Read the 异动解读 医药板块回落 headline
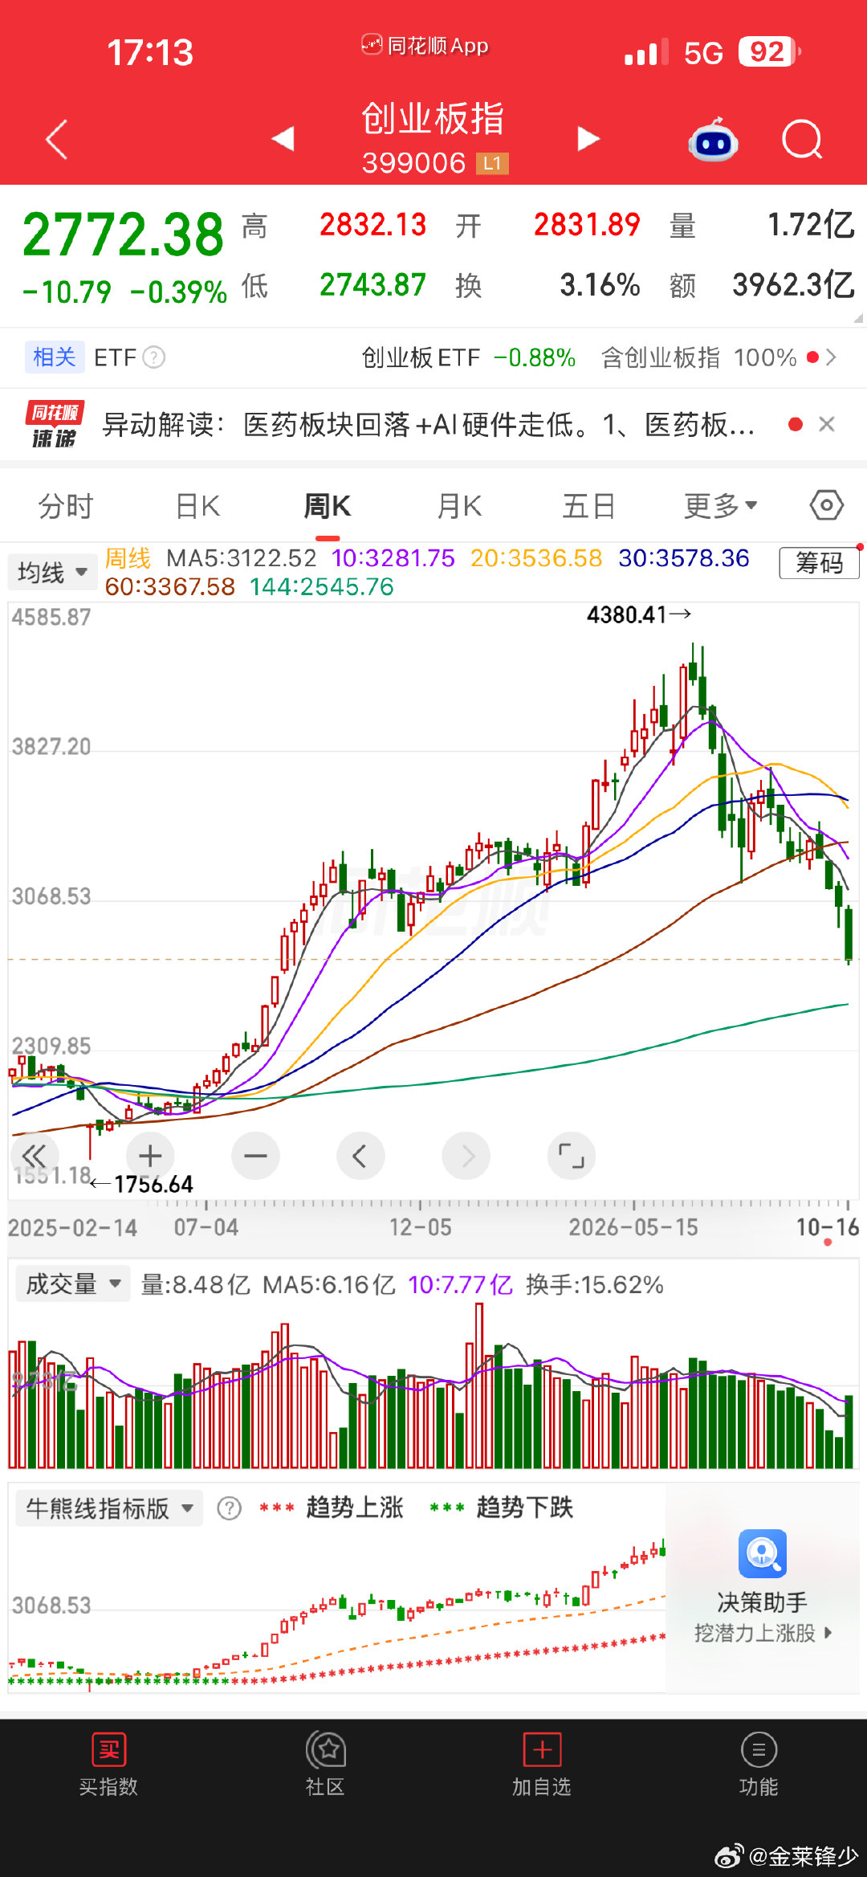 click(429, 424)
